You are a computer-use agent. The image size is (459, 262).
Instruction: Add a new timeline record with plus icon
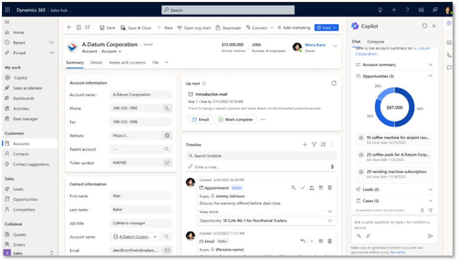point(305,145)
